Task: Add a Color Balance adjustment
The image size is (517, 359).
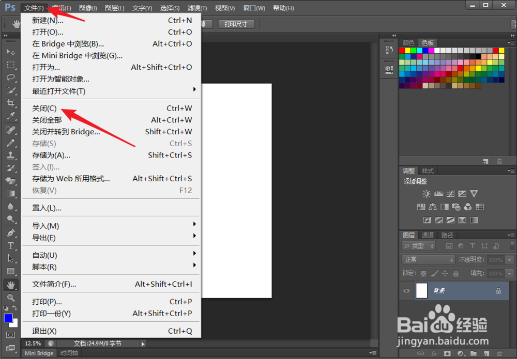Action: click(x=433, y=207)
